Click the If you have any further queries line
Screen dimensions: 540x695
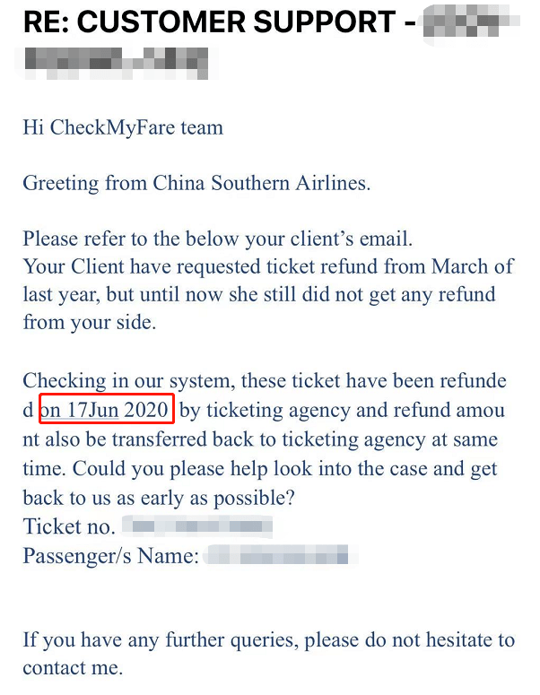[x=269, y=640]
